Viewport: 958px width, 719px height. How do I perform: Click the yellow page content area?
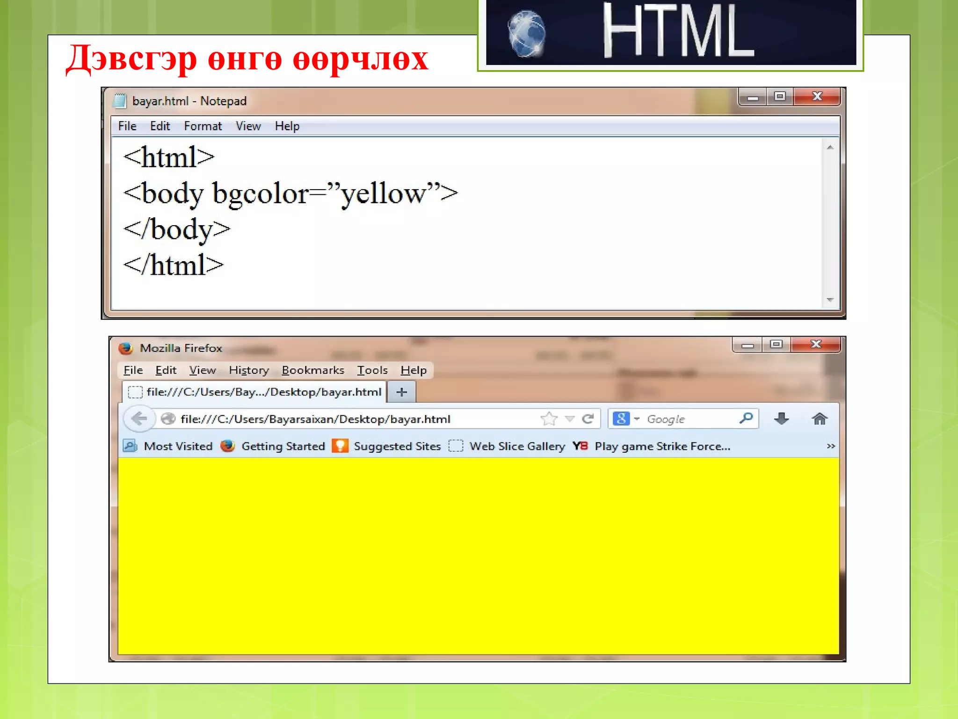(x=478, y=556)
